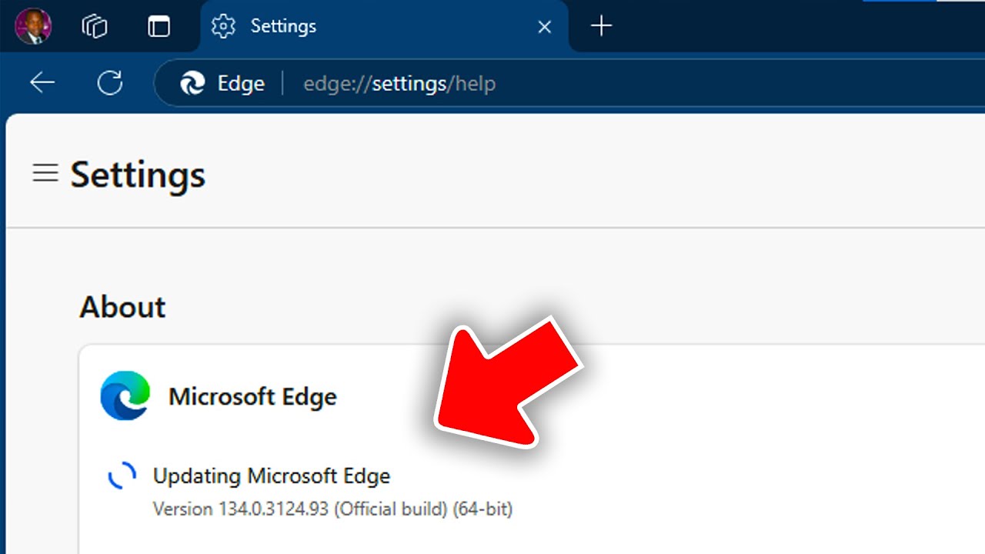The width and height of the screenshot is (985, 554).
Task: Click the gear icon on the Settings tab
Action: point(223,26)
